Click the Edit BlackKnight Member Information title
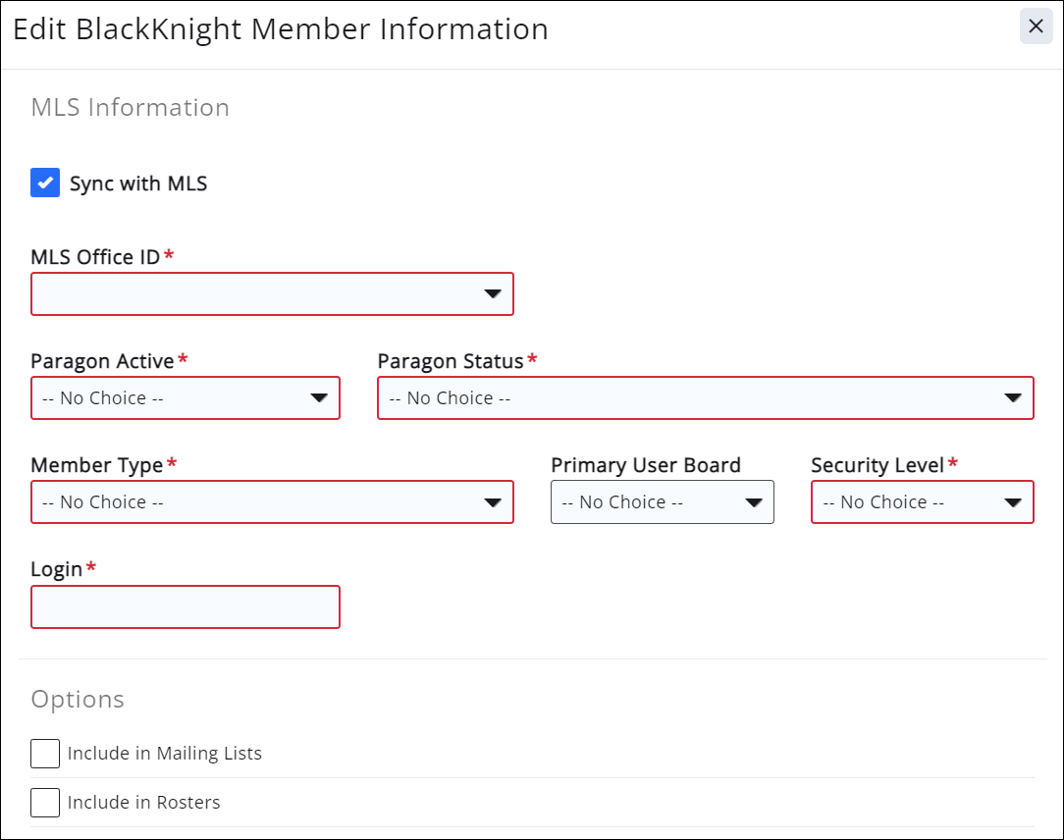Screen dimensions: 1064x840 (x=281, y=29)
